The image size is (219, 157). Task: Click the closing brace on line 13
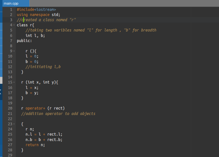pos(22,72)
